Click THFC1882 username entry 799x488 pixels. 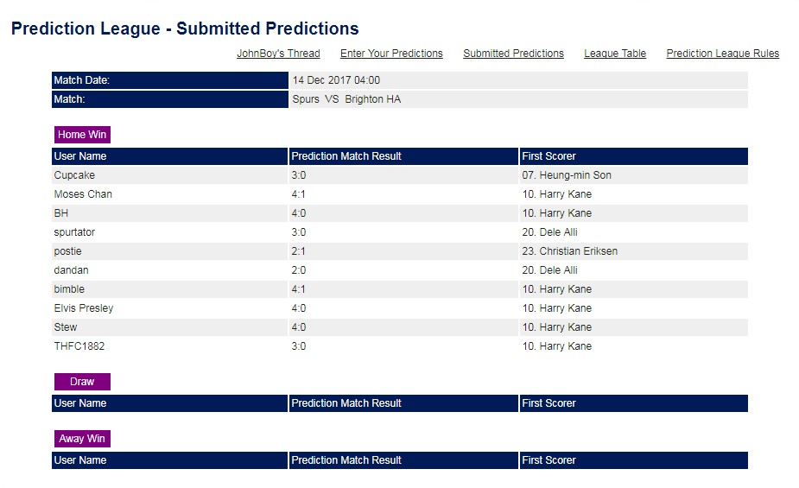pyautogui.click(x=79, y=346)
